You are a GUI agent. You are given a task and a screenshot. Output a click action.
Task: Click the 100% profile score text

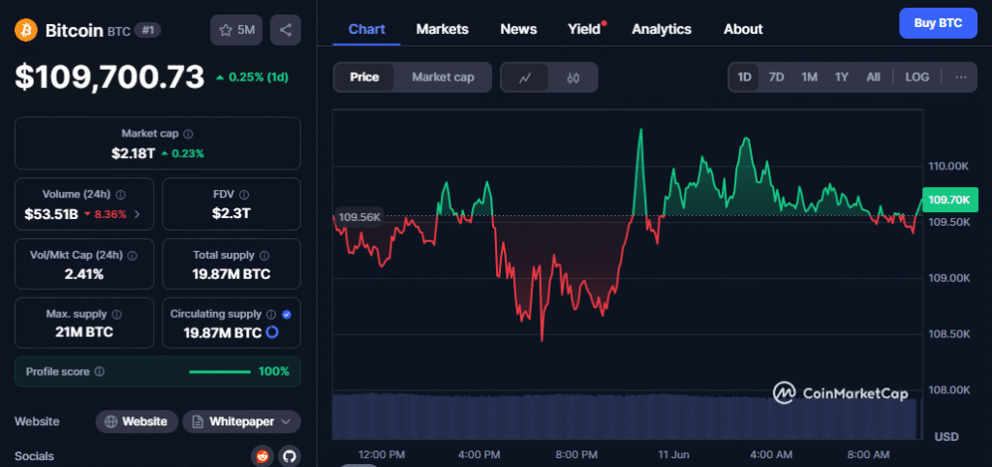tap(274, 371)
